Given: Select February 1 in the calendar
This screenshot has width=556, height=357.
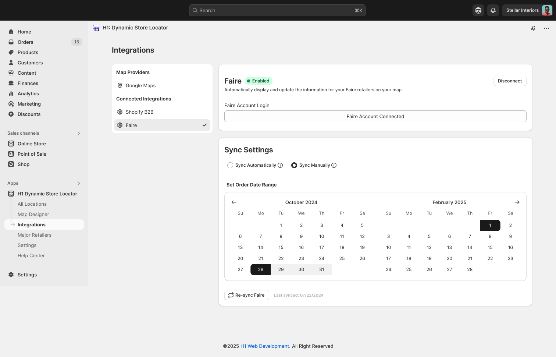Looking at the screenshot, I should 490,225.
